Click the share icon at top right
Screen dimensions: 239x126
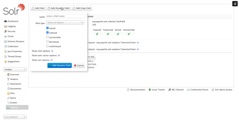click(235, 4)
